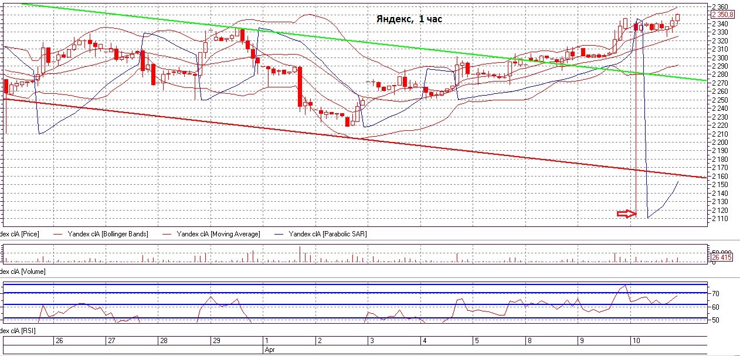Click date label 27 on time axis
This screenshot has width=740, height=356.
click(x=111, y=340)
